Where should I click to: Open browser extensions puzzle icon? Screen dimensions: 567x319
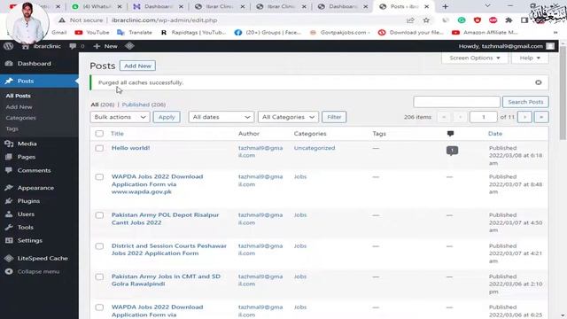pyautogui.click(x=509, y=20)
